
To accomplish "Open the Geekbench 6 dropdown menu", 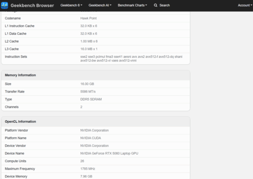I will click(71, 5).
